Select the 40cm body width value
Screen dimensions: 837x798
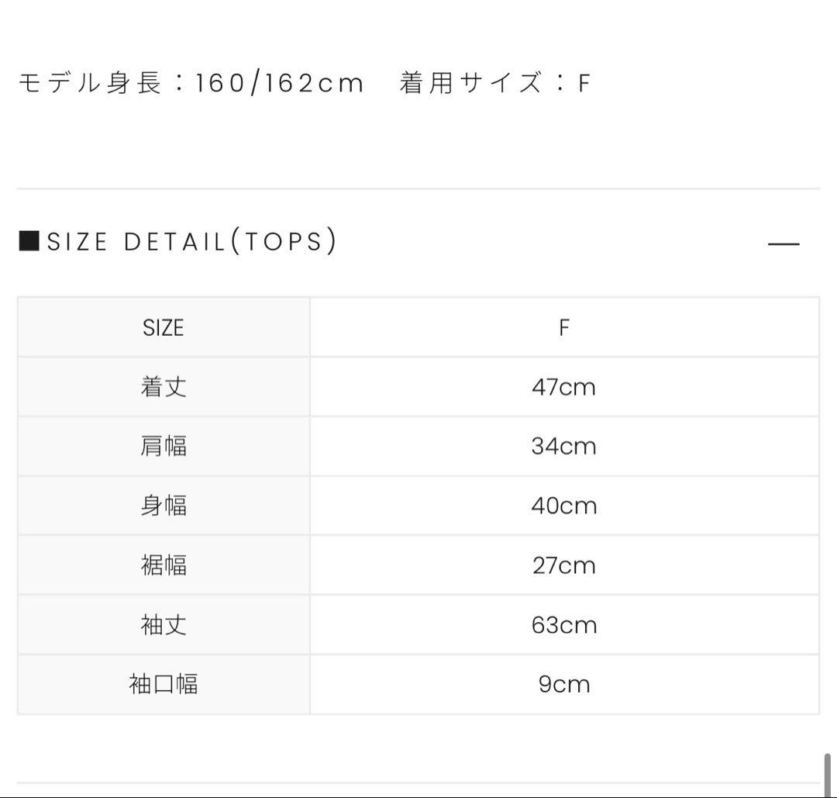(564, 506)
